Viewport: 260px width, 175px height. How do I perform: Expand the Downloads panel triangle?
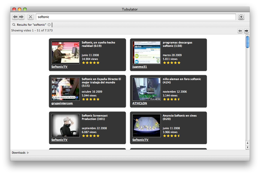28,152
